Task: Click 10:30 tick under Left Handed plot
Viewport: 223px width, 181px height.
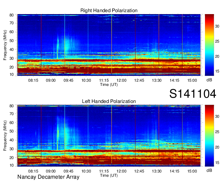Action: click(86, 171)
